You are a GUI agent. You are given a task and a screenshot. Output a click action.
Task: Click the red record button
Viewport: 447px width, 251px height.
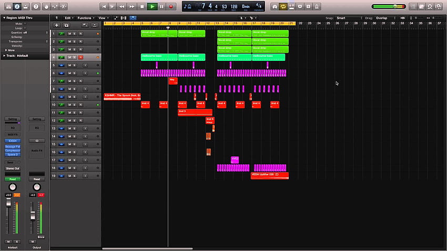(171, 6)
